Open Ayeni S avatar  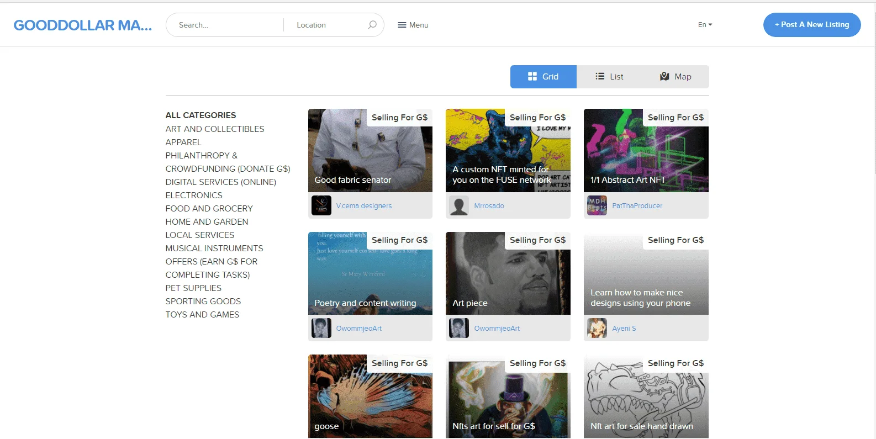point(597,328)
